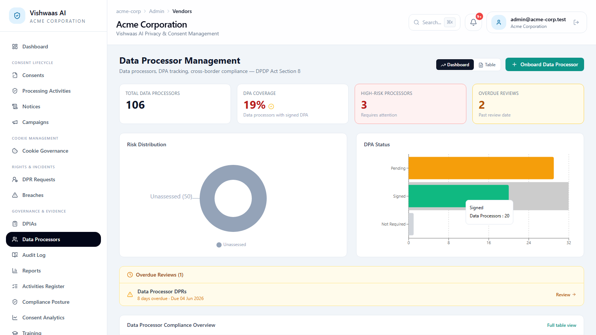Open Audit Log

tap(53, 255)
